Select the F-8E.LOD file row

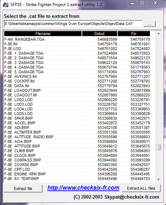pos(77,49)
